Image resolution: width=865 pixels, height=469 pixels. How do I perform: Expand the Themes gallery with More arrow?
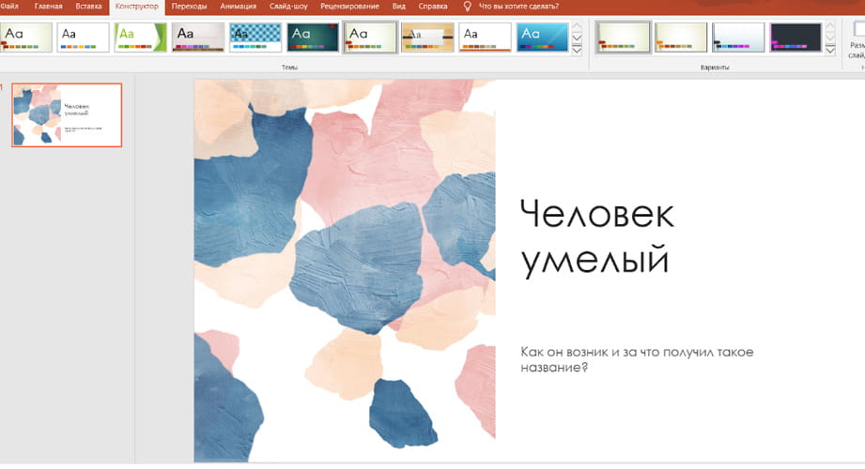click(577, 50)
